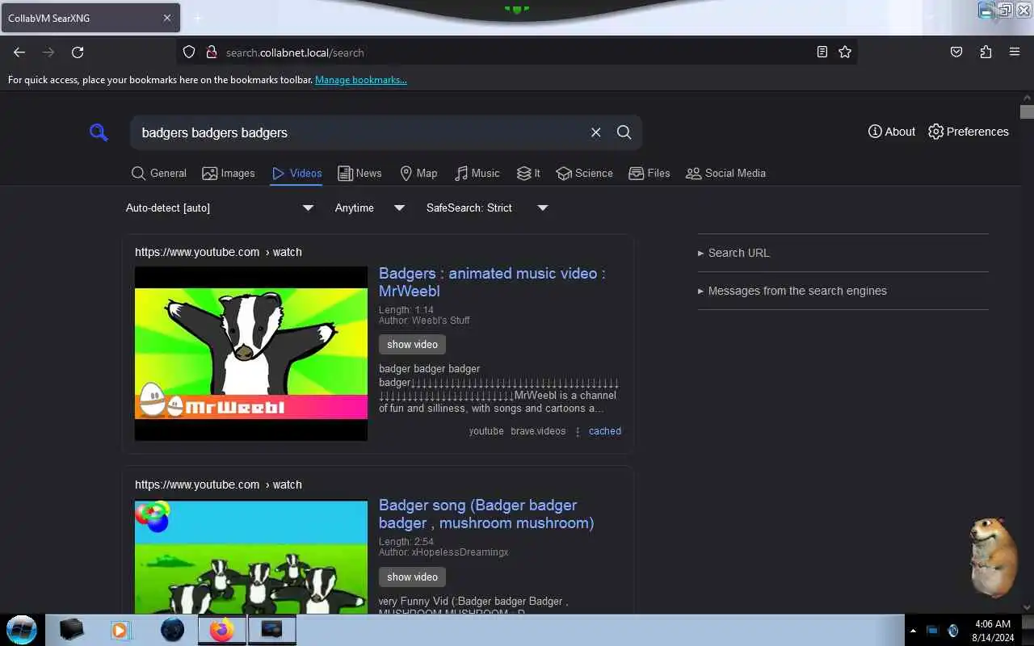This screenshot has width=1034, height=646.
Task: Switch to the Files category
Action: click(649, 173)
